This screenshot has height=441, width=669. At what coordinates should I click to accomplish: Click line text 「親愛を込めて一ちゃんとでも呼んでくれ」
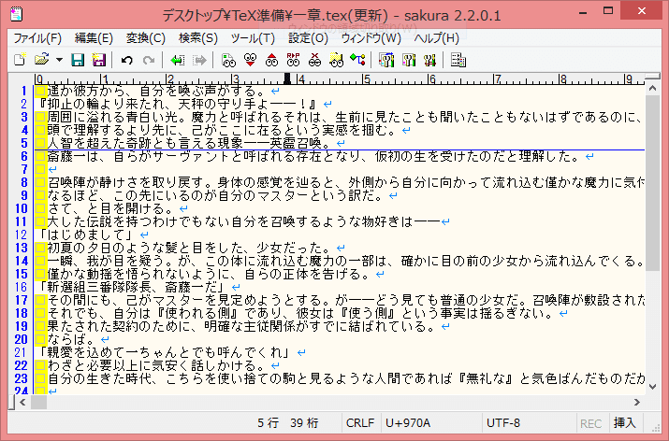[x=165, y=352]
